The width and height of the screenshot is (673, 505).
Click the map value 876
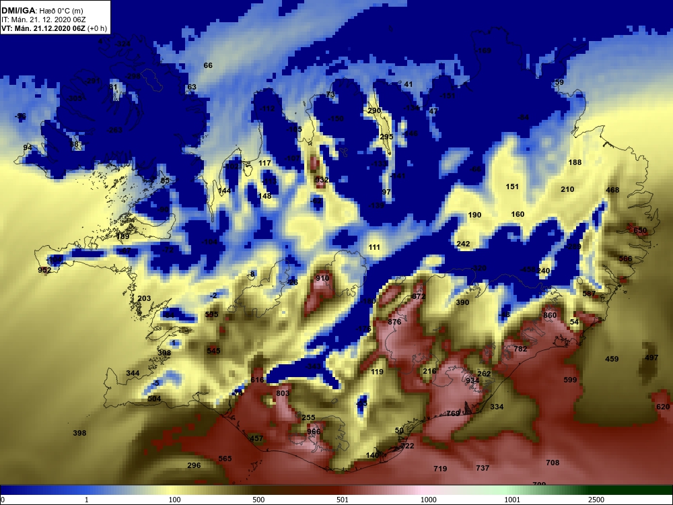[x=394, y=322]
